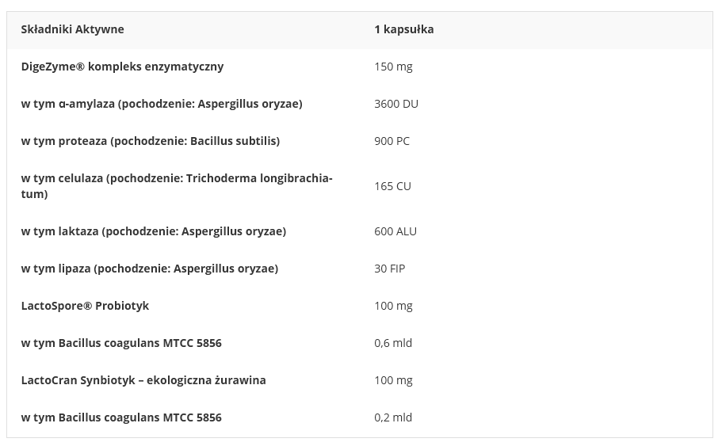Click the '3600 DU' amount
The height and width of the screenshot is (446, 722).
pyautogui.click(x=395, y=104)
